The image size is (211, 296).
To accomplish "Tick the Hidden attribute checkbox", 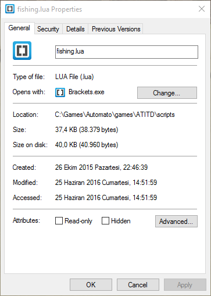I will (105, 220).
